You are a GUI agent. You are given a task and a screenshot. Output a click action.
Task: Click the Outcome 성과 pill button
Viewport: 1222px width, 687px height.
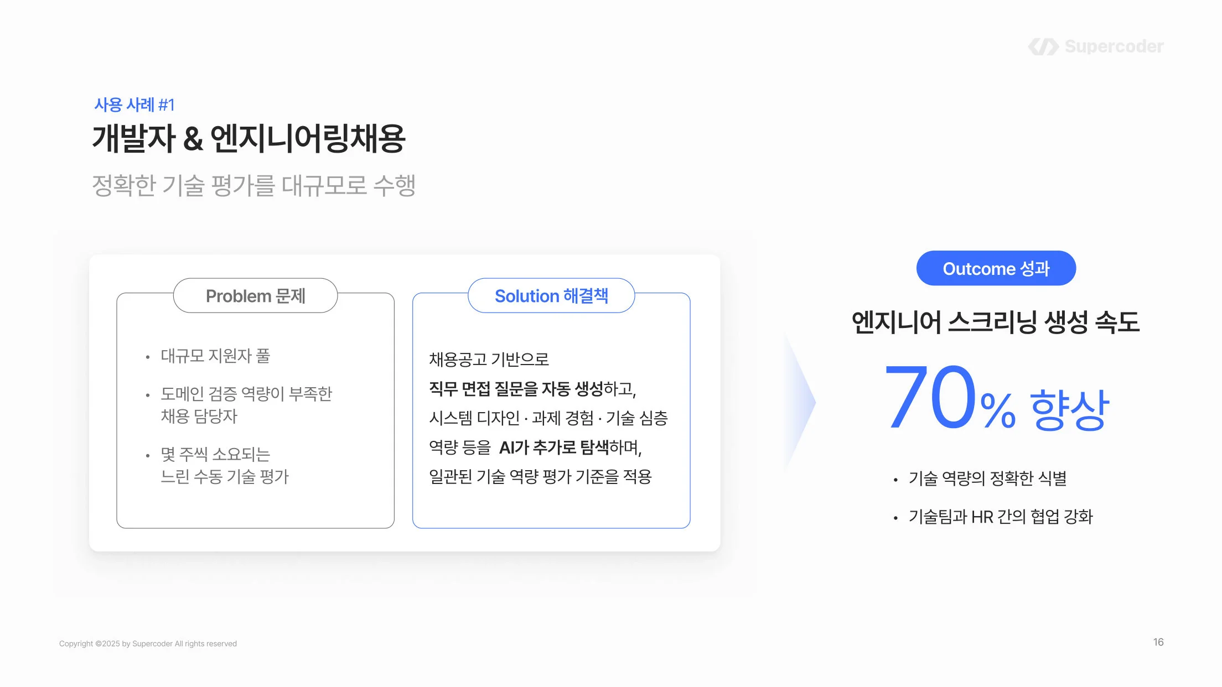[x=996, y=268]
